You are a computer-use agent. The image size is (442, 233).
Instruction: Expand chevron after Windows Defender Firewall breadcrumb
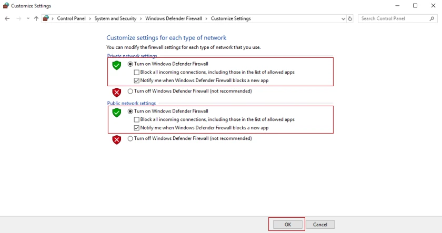(x=206, y=18)
